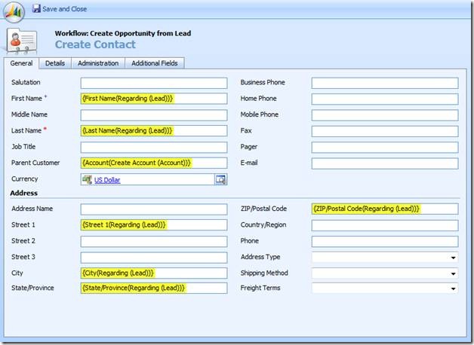Select the Parent Customer field
Screen dimensions: 474x345
[x=153, y=163]
